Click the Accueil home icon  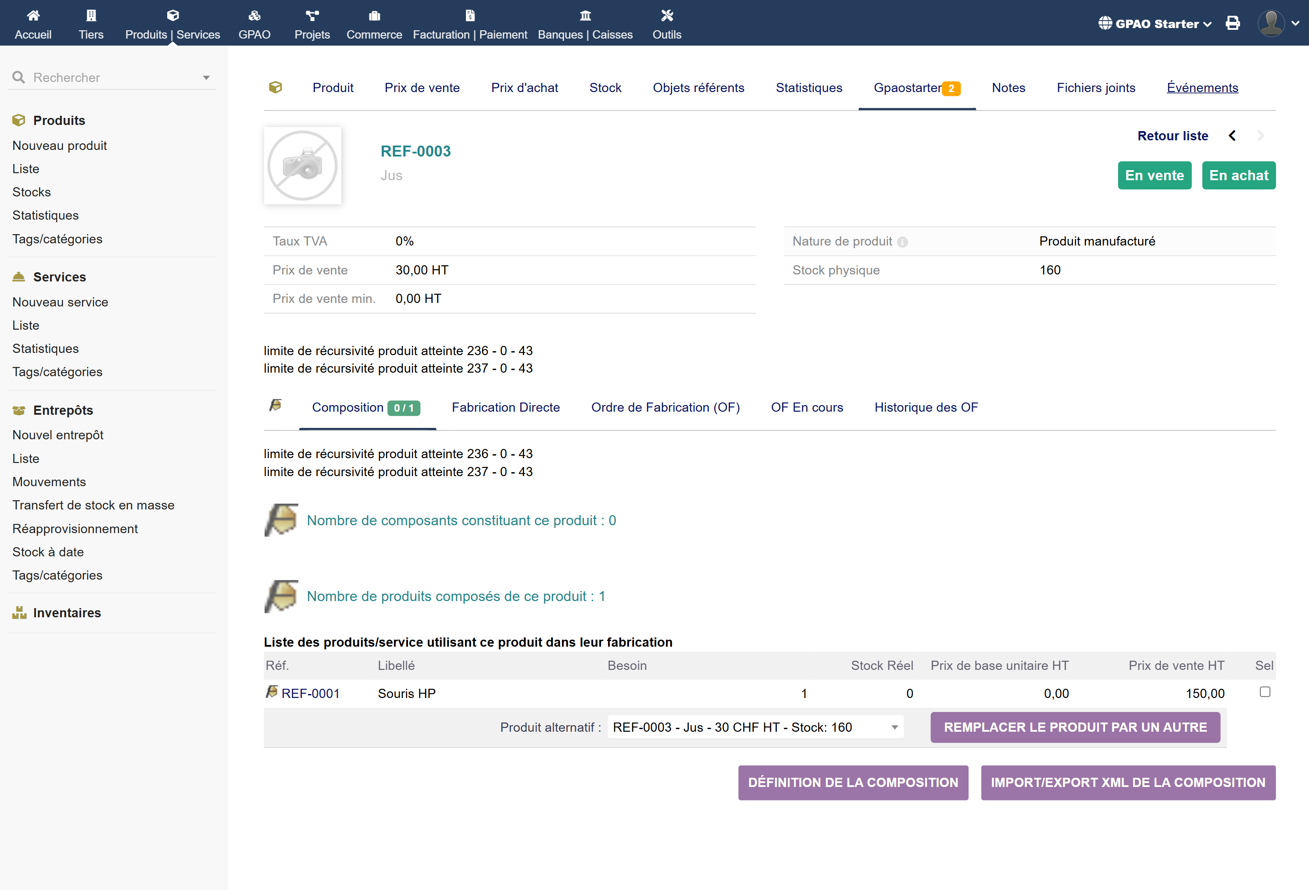click(32, 15)
